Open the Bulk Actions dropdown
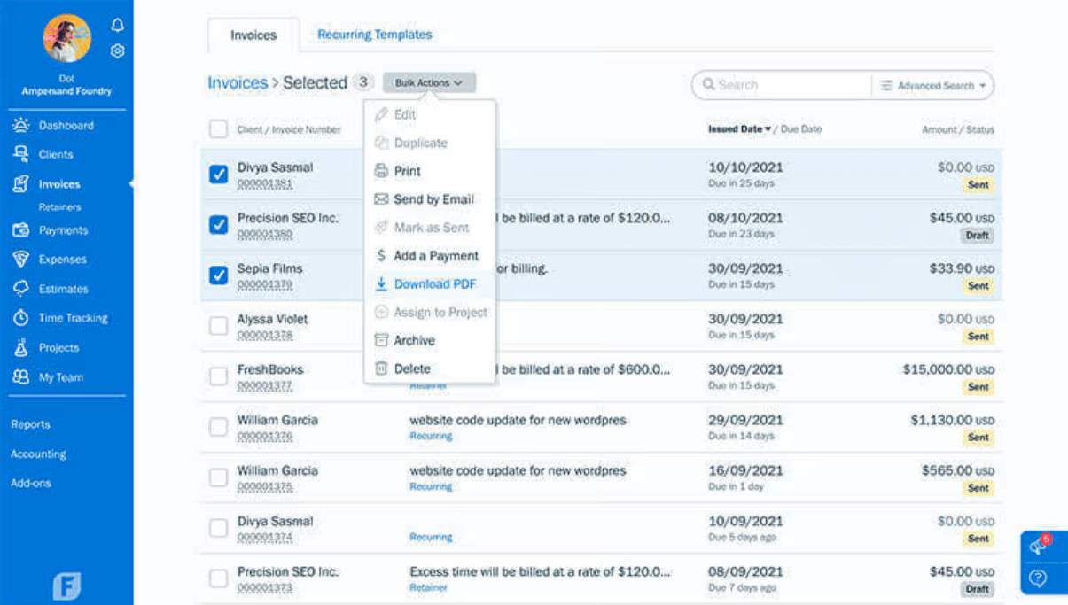1068x605 pixels. tap(429, 81)
